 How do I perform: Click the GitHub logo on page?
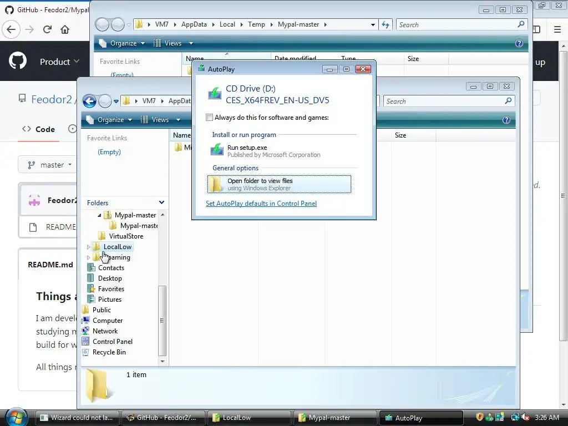click(x=17, y=61)
